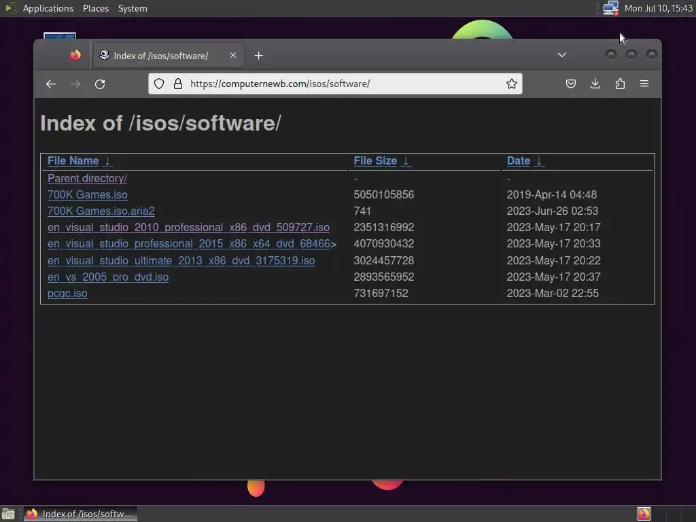The width and height of the screenshot is (696, 522).
Task: Click the URL address bar
Action: [335, 84]
